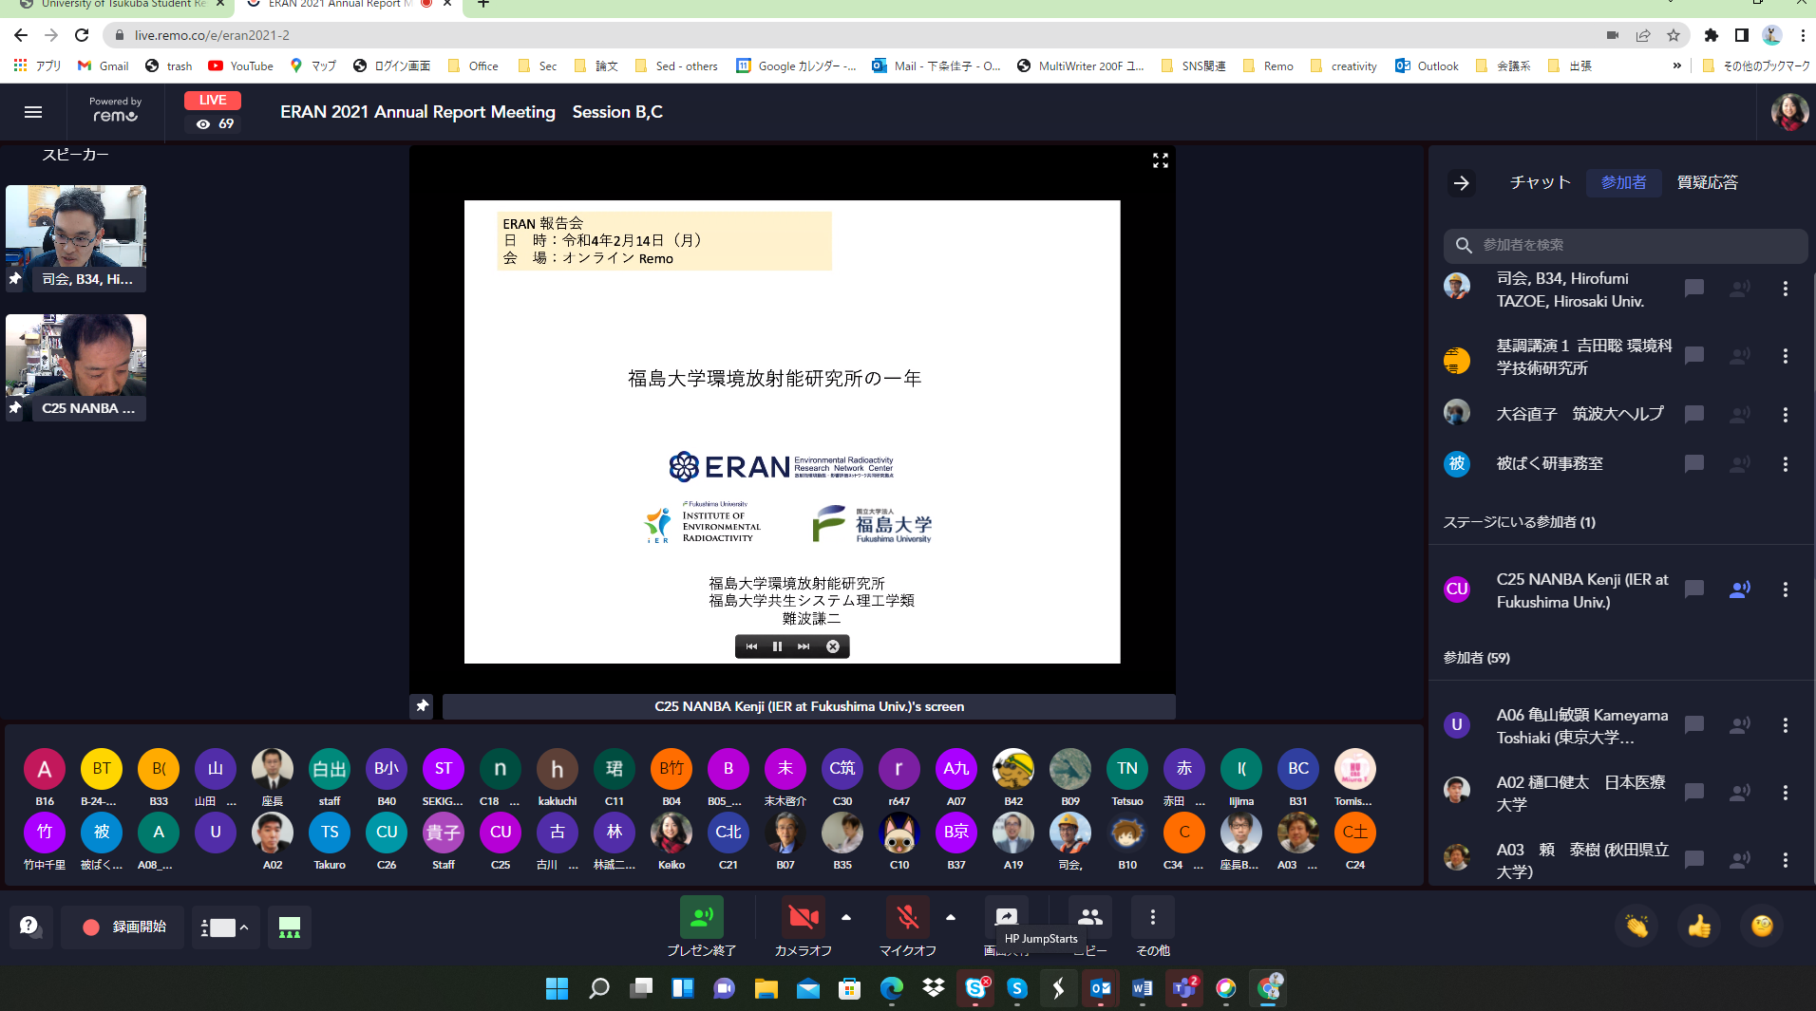Expand the shared screen to fullscreen
Screen dimensions: 1816x1011
[1161, 160]
